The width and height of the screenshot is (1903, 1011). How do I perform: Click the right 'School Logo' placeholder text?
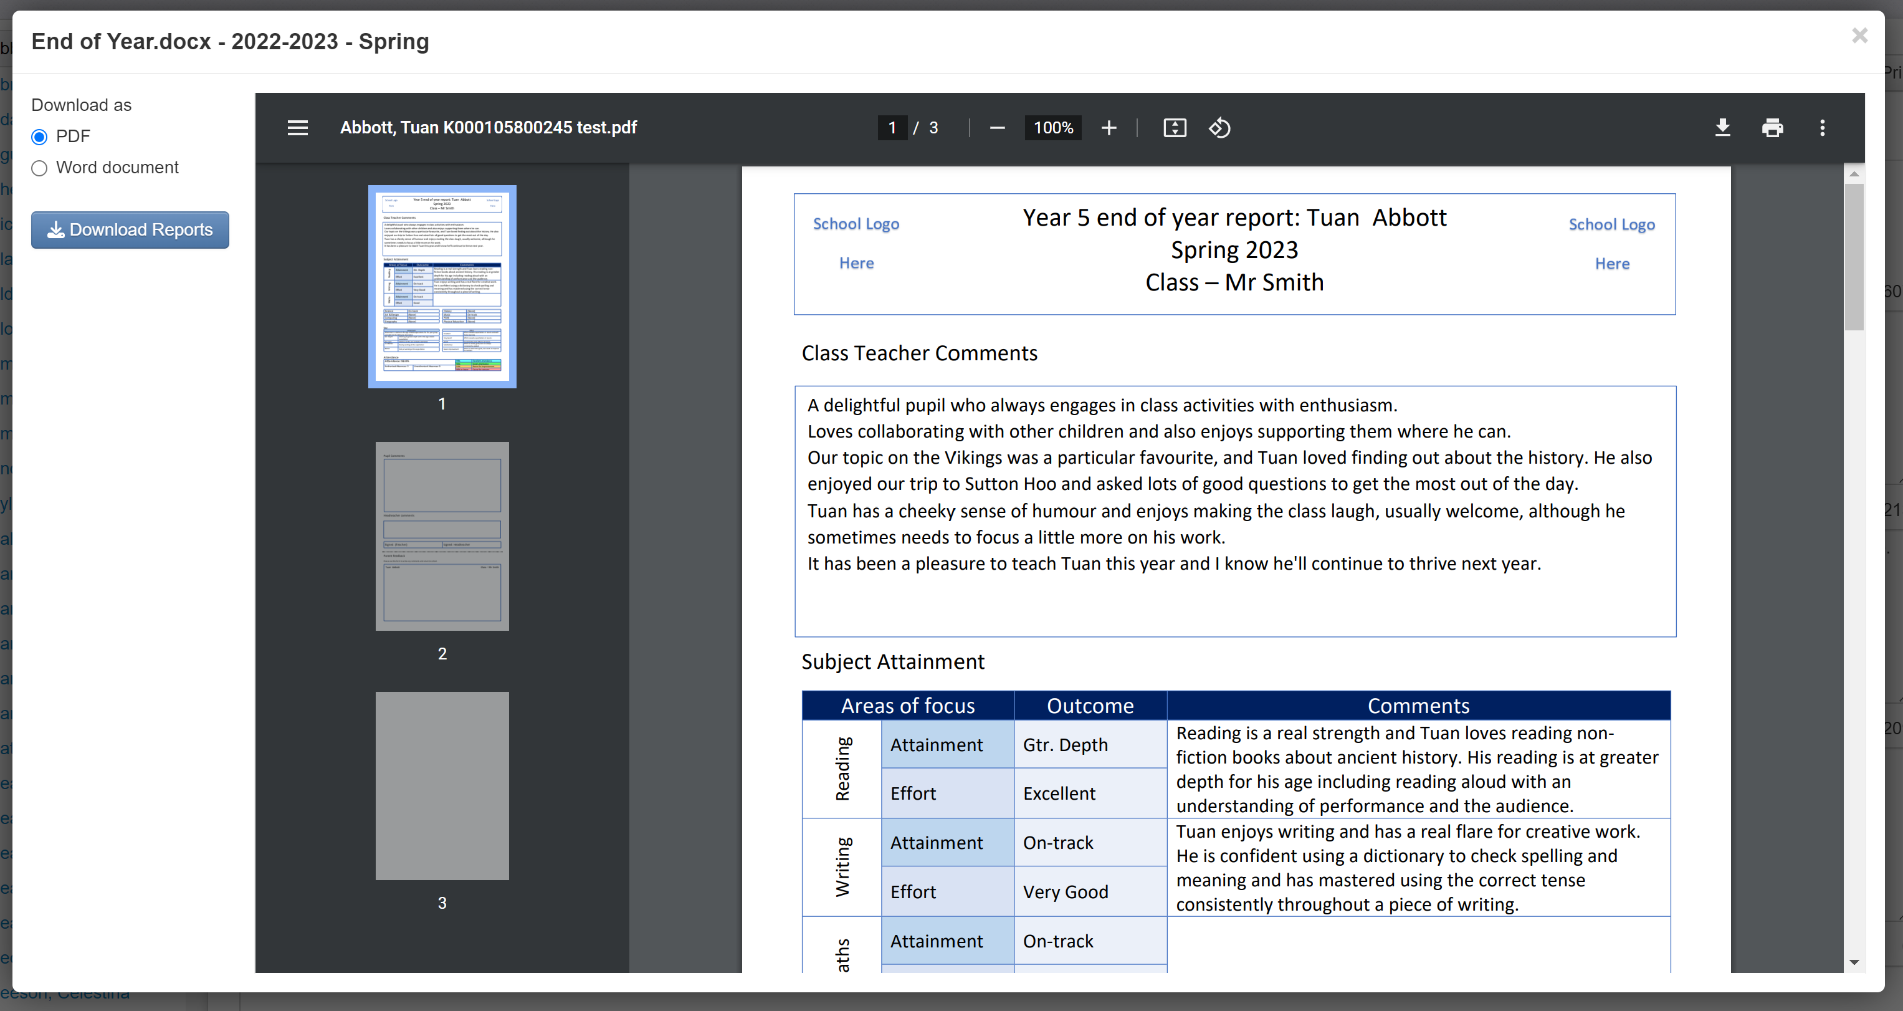click(1611, 224)
